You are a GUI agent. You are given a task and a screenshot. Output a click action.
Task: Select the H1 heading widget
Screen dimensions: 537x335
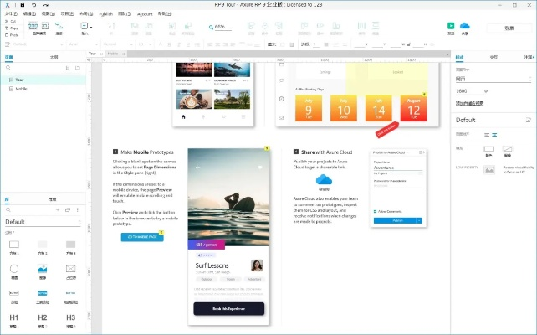click(14, 318)
